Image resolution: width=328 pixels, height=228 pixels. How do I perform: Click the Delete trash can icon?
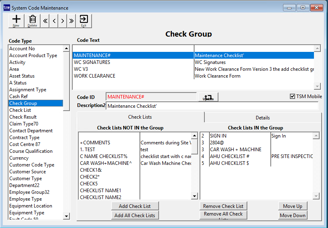(x=33, y=21)
